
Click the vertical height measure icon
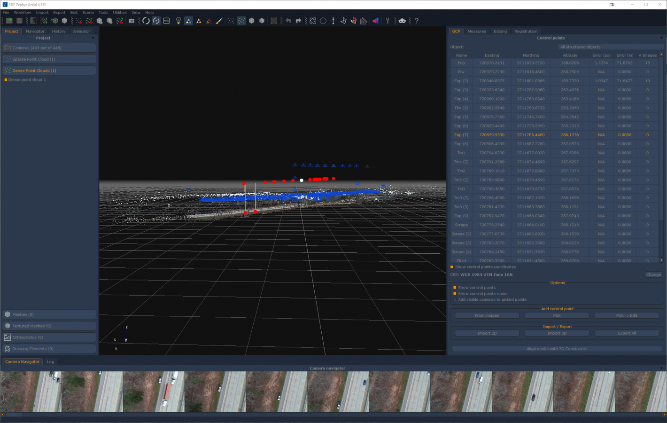(x=333, y=21)
